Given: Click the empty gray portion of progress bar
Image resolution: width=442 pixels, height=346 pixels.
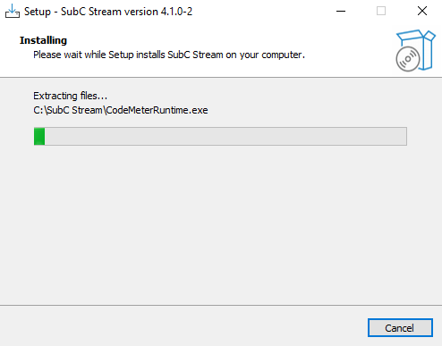Looking at the screenshot, I should pyautogui.click(x=225, y=136).
